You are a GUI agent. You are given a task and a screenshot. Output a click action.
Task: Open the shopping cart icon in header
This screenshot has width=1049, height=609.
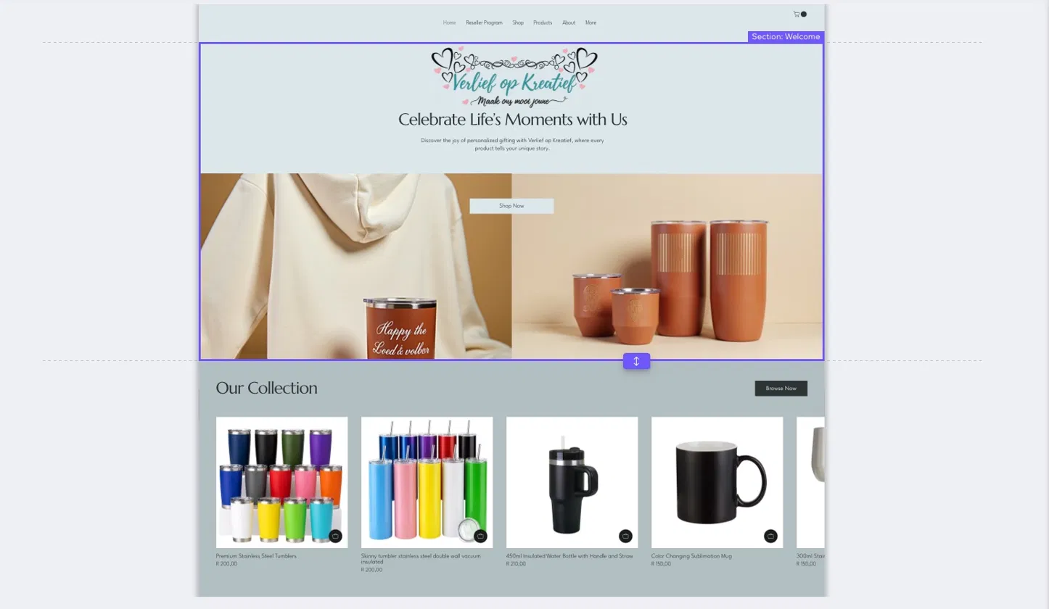pos(799,14)
